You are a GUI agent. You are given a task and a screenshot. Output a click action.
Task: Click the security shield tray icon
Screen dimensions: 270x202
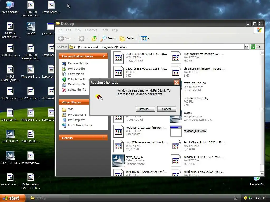click(245, 198)
